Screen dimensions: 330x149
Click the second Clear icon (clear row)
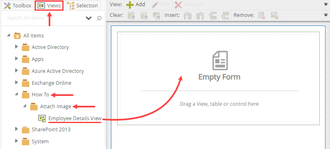(144, 16)
